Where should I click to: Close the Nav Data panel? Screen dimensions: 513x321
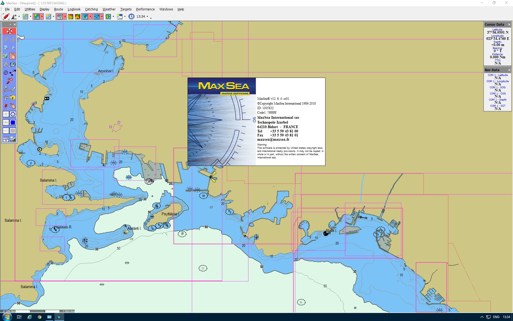[509, 70]
